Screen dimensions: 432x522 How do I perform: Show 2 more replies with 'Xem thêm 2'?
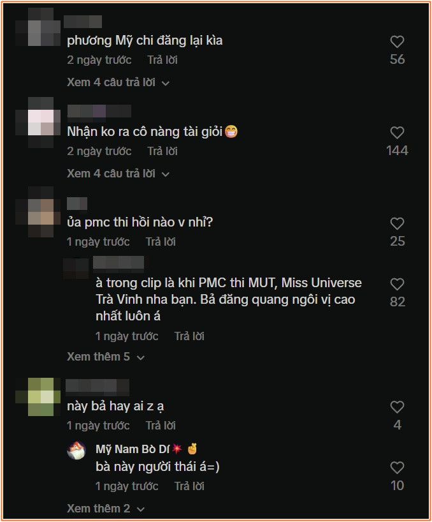coord(106,509)
